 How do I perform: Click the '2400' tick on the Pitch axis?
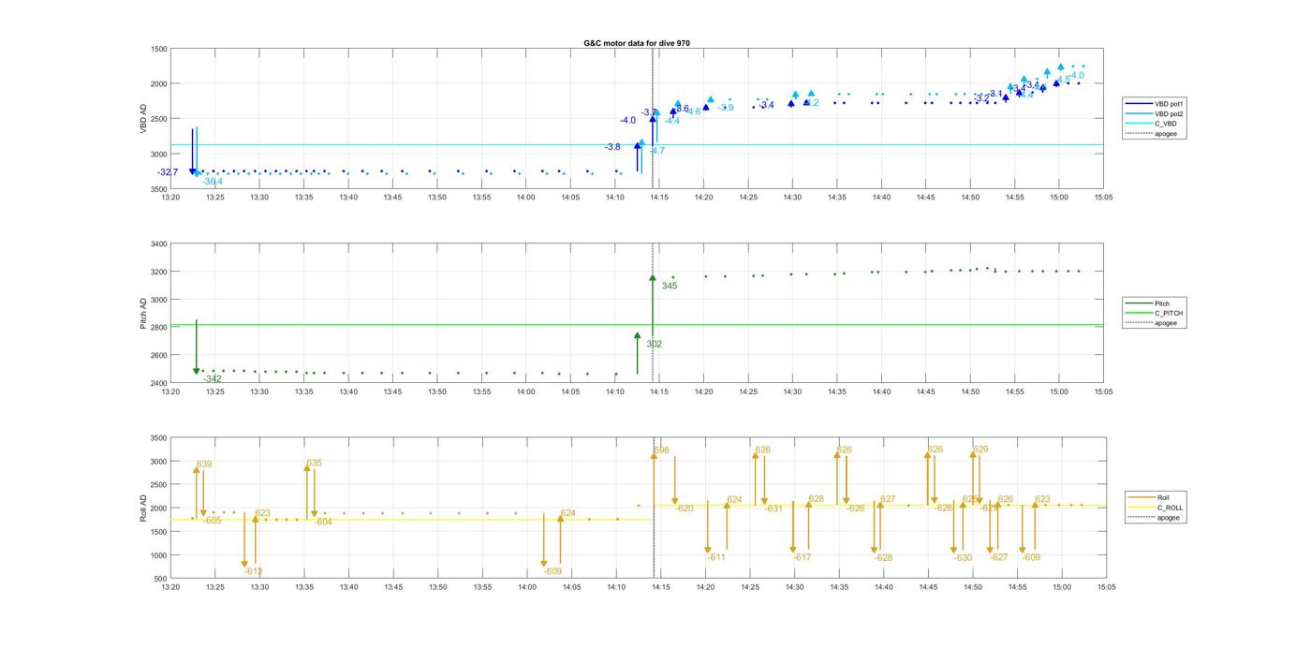point(159,383)
